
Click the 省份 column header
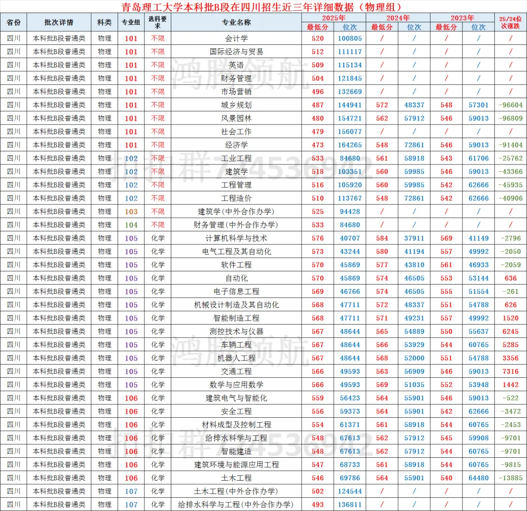(x=14, y=22)
